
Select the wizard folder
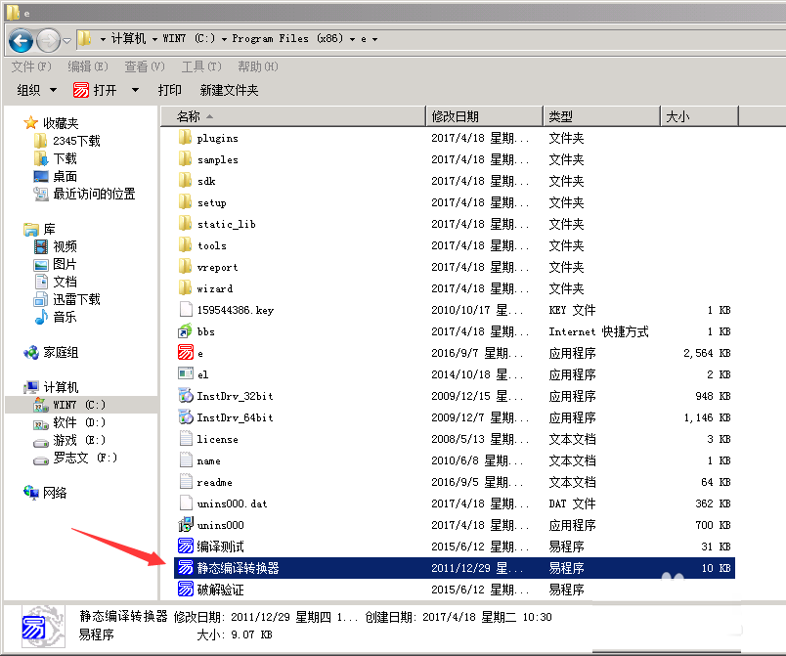click(x=214, y=288)
